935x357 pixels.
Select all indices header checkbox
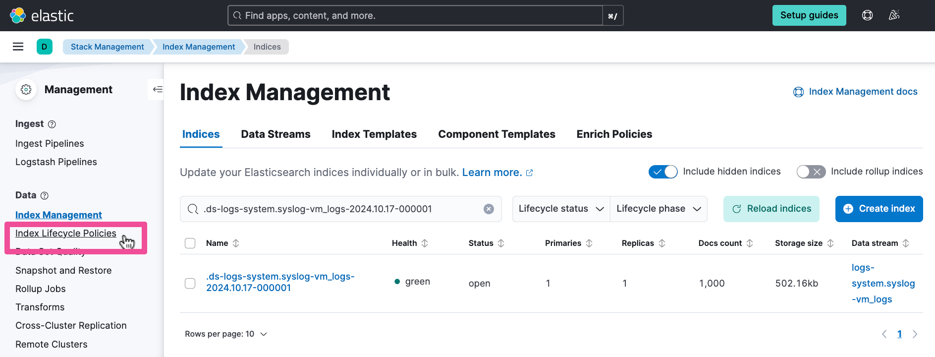pos(190,243)
